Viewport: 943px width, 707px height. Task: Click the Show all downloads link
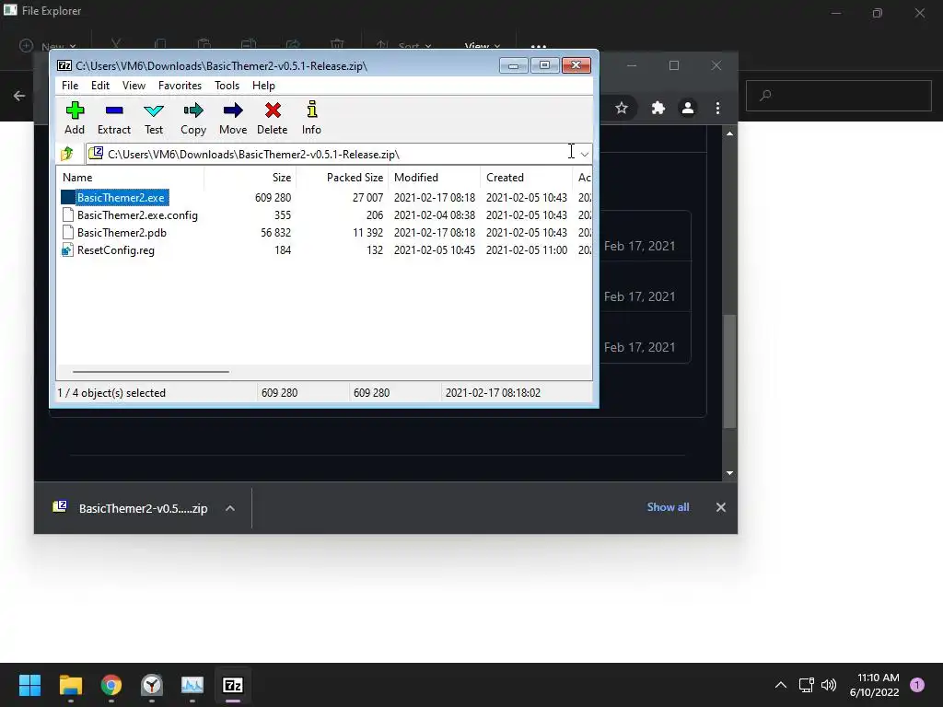pos(668,507)
